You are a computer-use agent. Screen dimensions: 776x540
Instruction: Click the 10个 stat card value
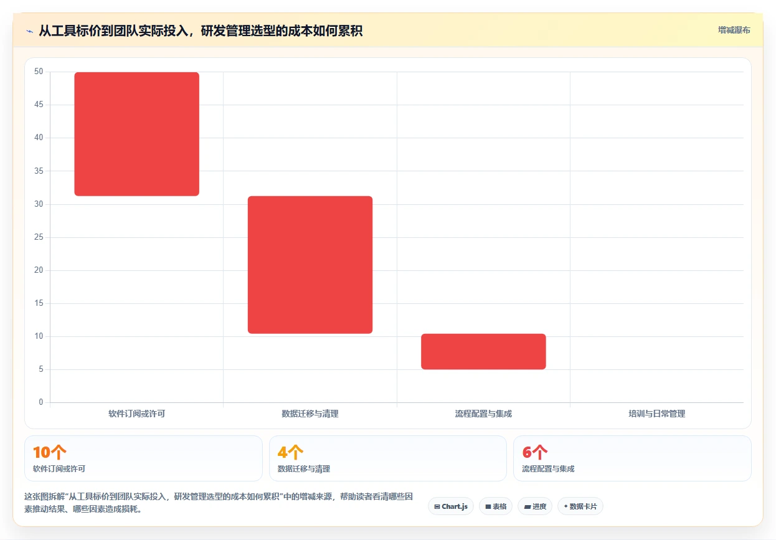[x=49, y=453]
